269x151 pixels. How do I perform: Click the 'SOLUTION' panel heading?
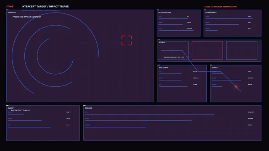pyautogui.click(x=164, y=68)
